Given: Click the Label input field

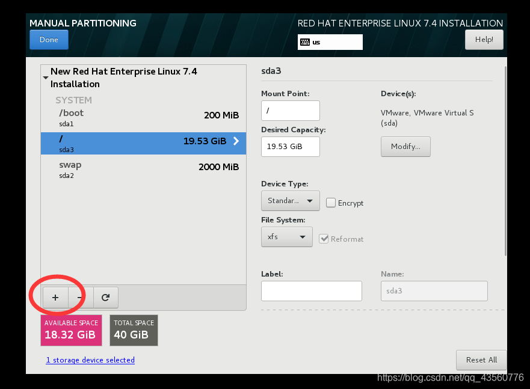Looking at the screenshot, I should click(311, 291).
